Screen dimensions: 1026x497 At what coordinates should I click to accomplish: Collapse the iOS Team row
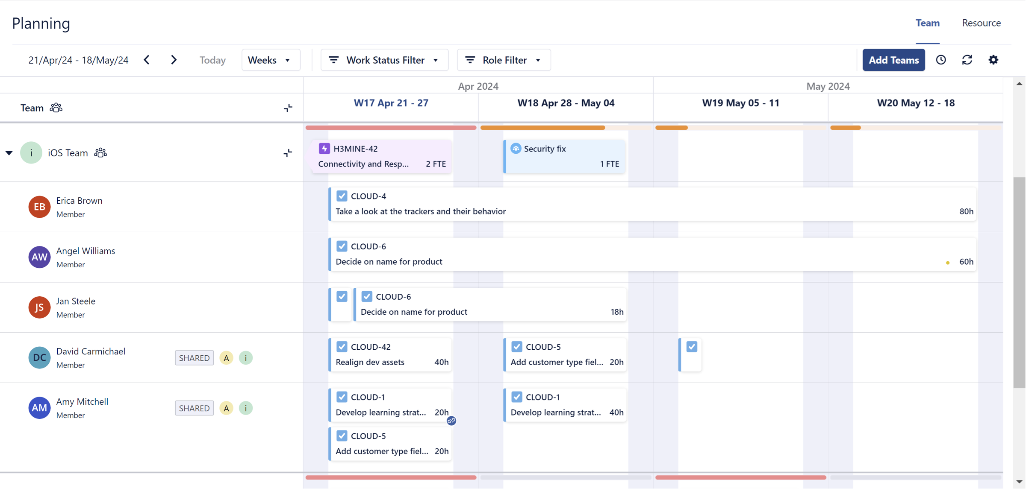[9, 153]
